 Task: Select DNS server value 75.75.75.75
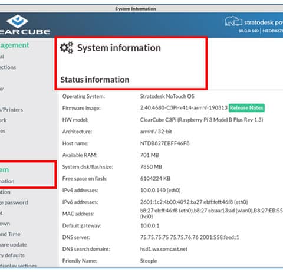point(189,237)
